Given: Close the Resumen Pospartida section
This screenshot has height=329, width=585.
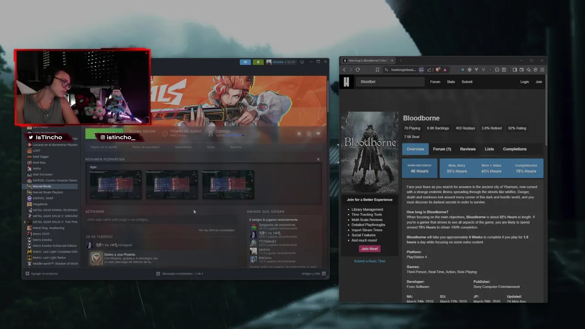Looking at the screenshot, I should coord(318,159).
